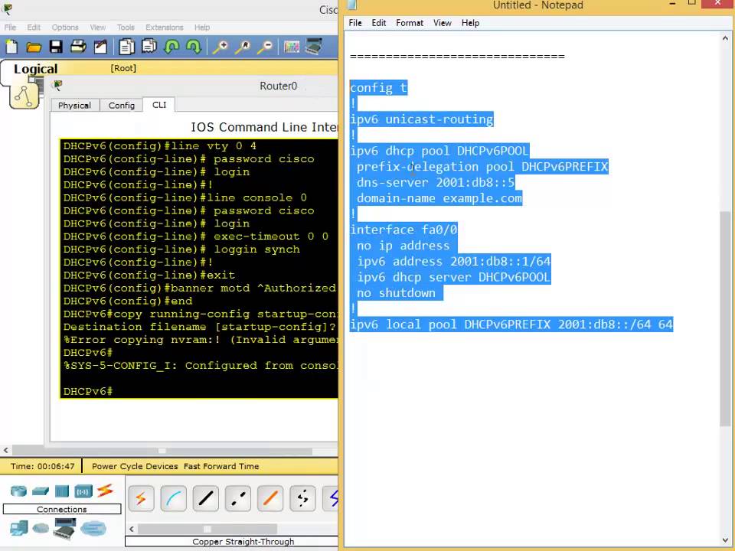
Task: Open the Drawing Palette icon
Action: point(292,47)
